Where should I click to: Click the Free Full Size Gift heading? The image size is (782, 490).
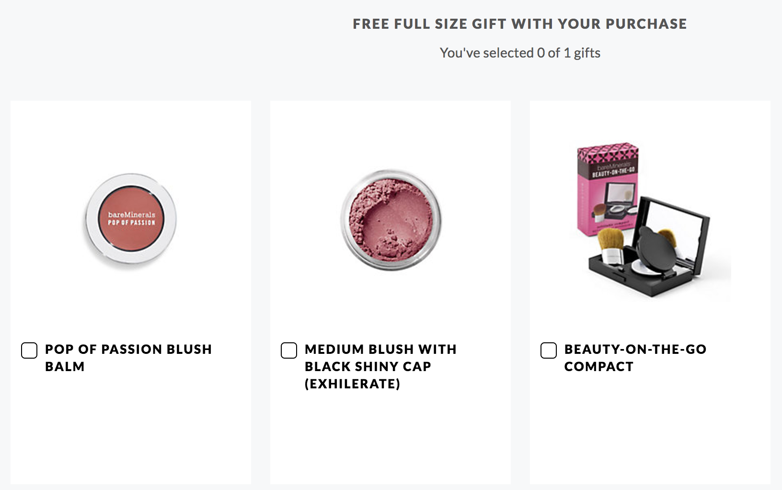[520, 24]
